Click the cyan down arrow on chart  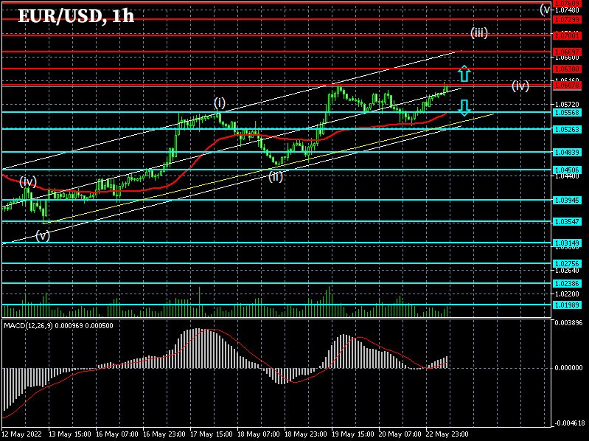(464, 108)
